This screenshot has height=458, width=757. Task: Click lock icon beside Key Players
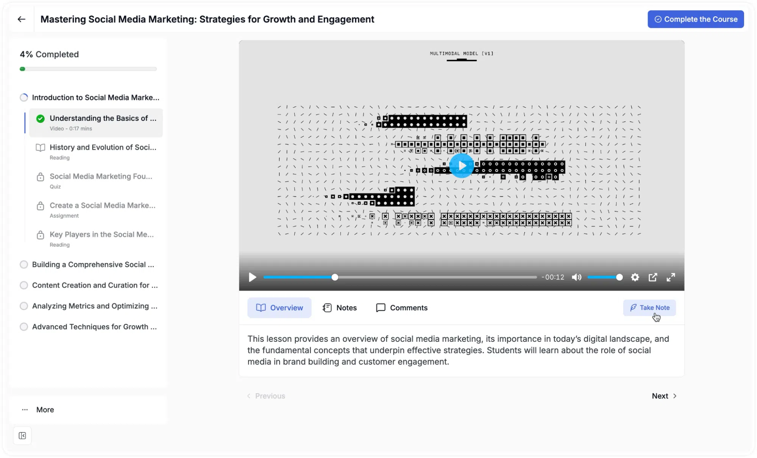click(40, 235)
